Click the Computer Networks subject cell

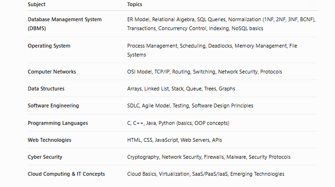[x=52, y=72]
